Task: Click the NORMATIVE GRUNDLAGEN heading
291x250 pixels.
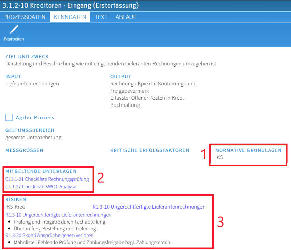Action: tap(248, 150)
